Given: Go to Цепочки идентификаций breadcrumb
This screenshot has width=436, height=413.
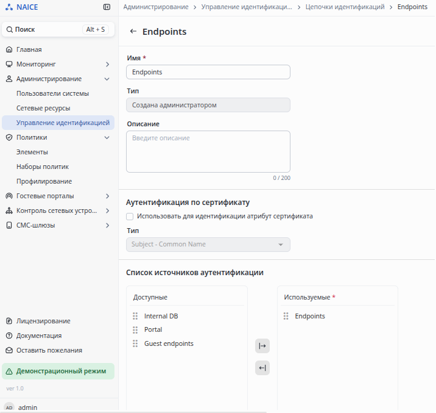Looking at the screenshot, I should [345, 7].
